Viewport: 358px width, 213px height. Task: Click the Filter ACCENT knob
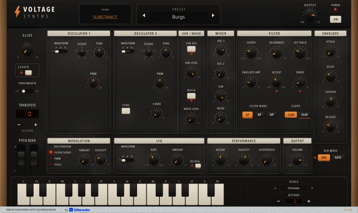276,82
